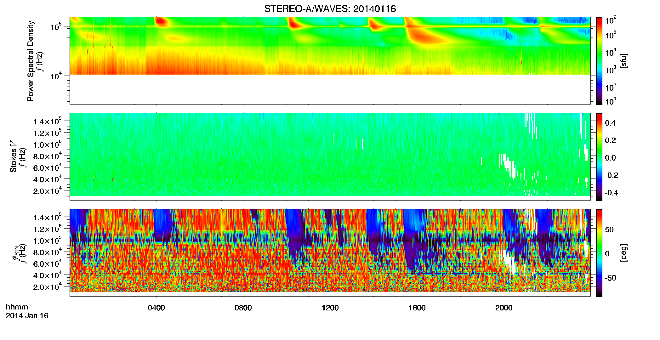This screenshot has width=660, height=340.
Task: Select "0" on the deg color bar
Action: click(607, 254)
